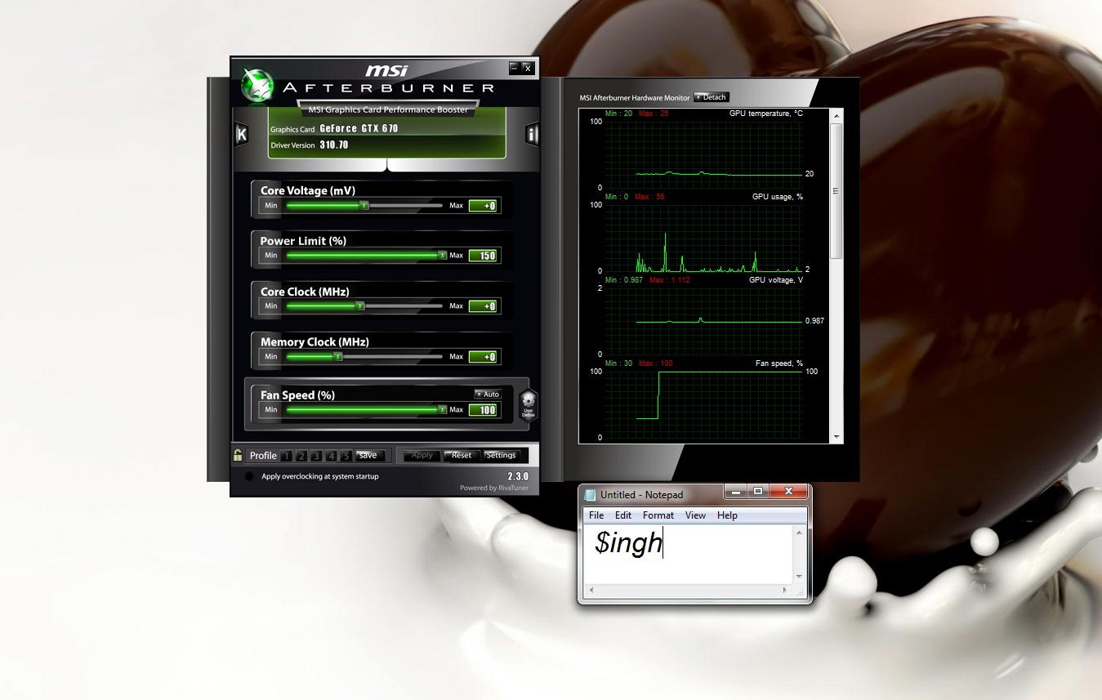
Task: Detach the Hardware Monitor panel
Action: [711, 97]
